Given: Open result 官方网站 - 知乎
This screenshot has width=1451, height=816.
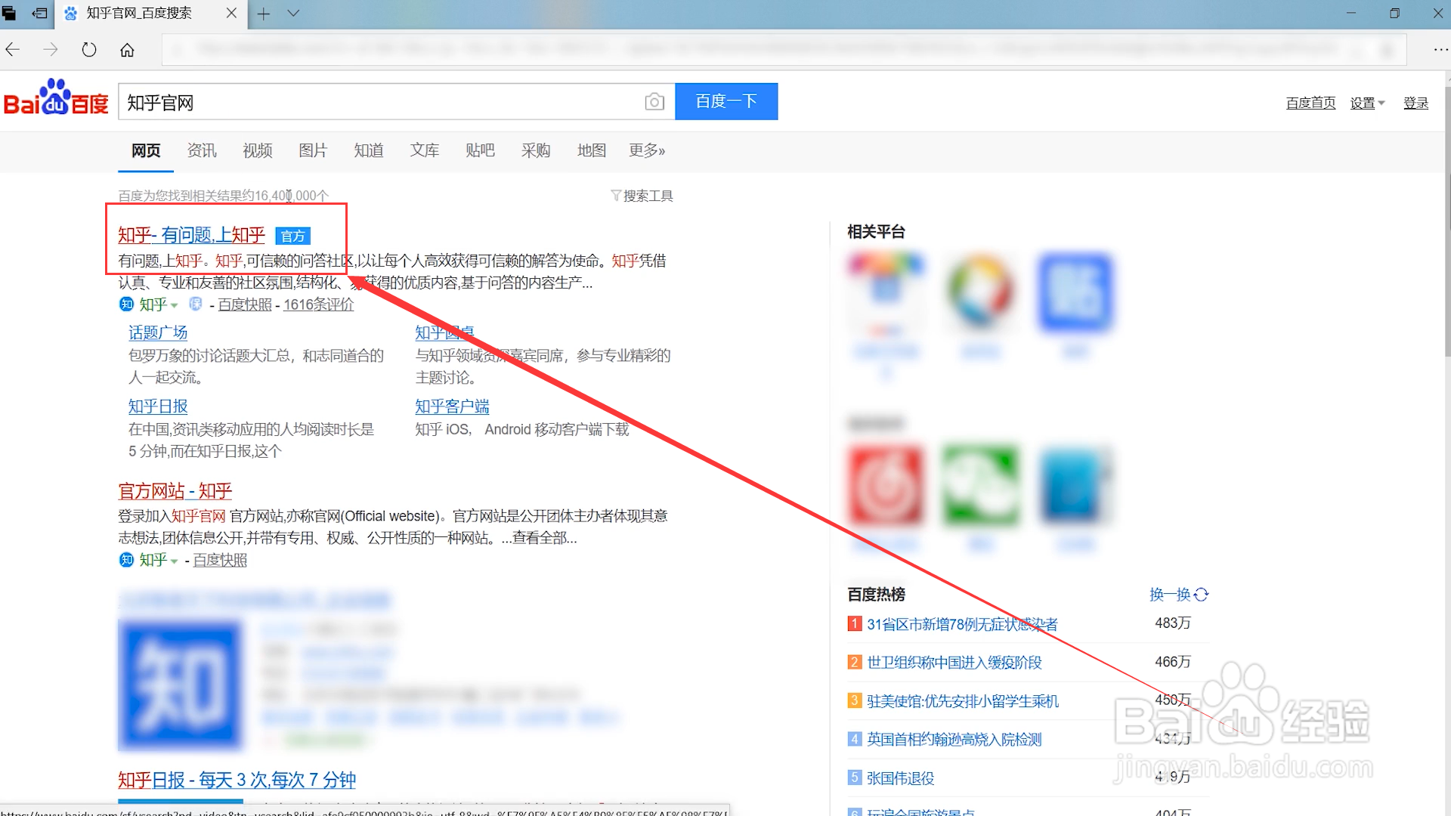Looking at the screenshot, I should point(175,491).
